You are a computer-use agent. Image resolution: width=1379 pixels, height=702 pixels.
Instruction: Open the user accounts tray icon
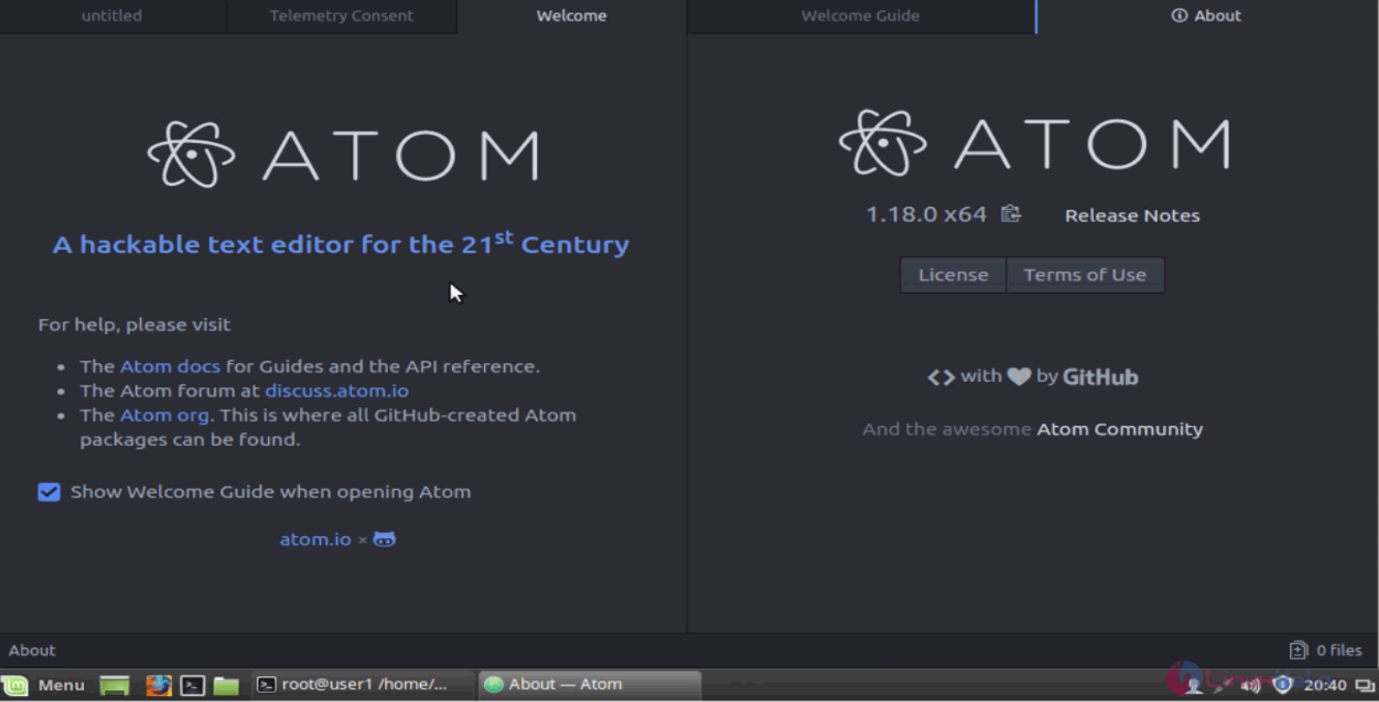click(x=1194, y=686)
